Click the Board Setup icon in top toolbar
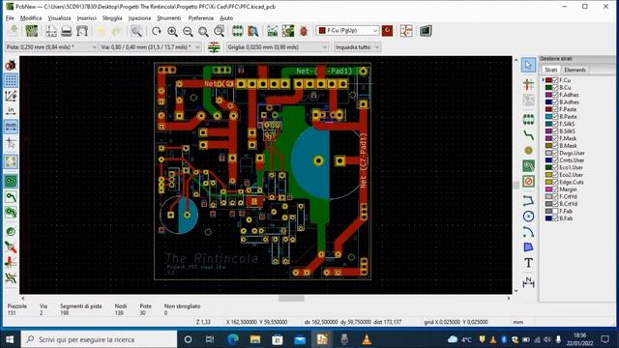This screenshot has height=348, width=619. point(32,31)
